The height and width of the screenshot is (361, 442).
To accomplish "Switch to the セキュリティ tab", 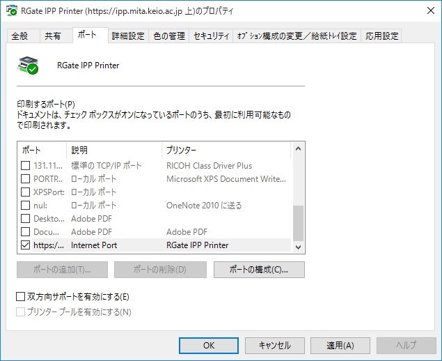I will click(211, 36).
